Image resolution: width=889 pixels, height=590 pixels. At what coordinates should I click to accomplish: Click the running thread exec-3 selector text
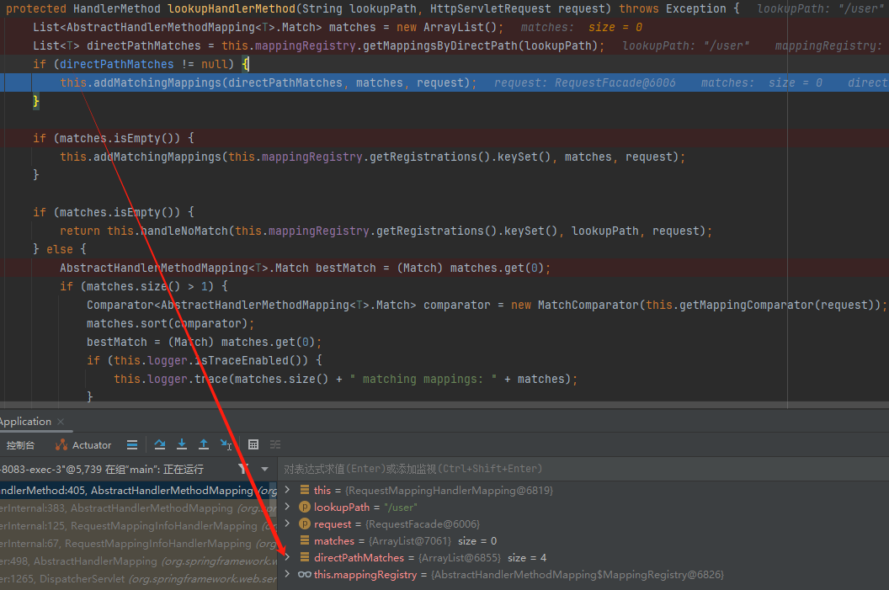[x=102, y=470]
